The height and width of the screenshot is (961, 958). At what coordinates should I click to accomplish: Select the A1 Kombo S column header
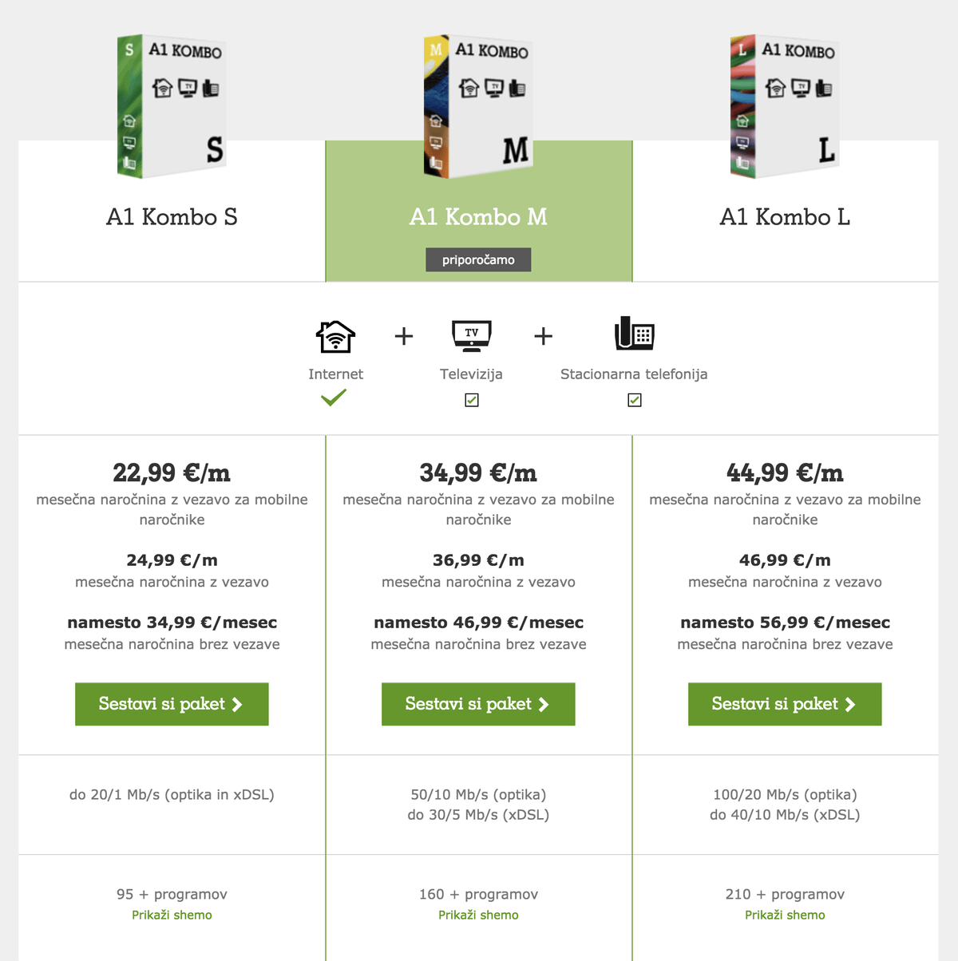point(172,217)
